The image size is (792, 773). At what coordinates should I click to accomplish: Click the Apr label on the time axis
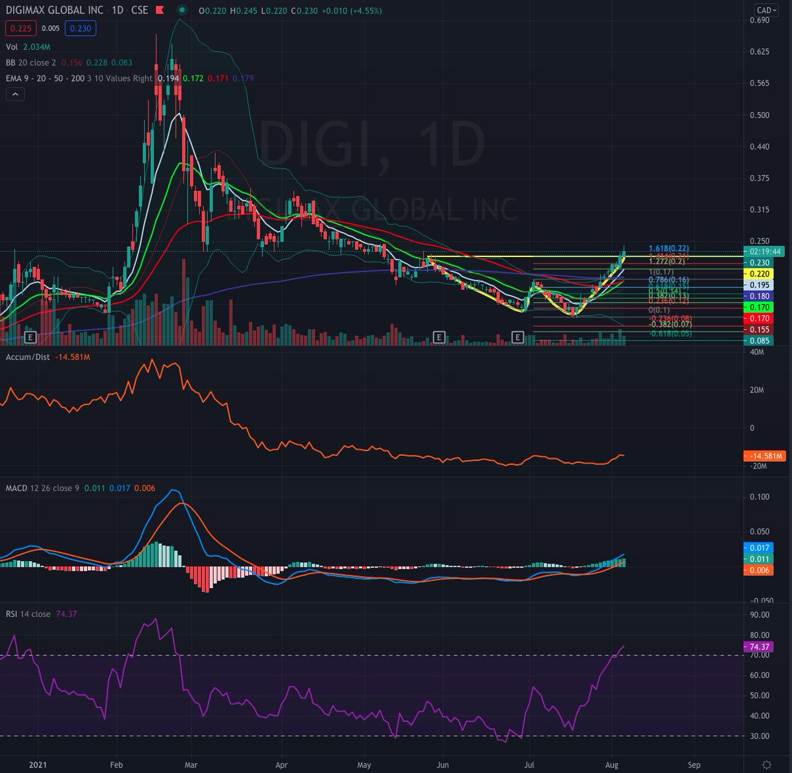tap(282, 764)
